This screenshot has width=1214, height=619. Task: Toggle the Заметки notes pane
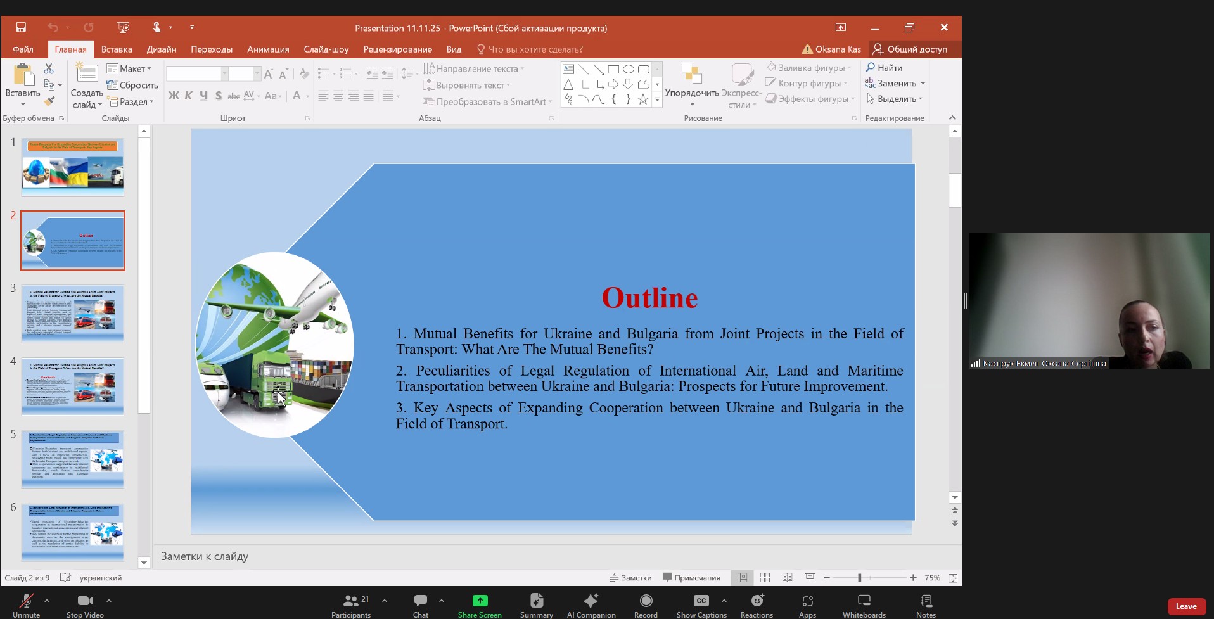tap(630, 578)
